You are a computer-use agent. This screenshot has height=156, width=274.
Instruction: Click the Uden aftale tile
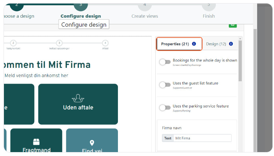(78, 104)
